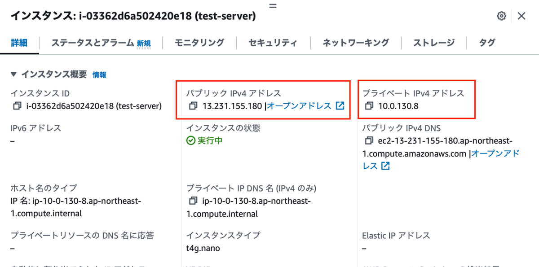Copy the public IPv4 DNS name
This screenshot has height=267, width=539.
click(369, 141)
